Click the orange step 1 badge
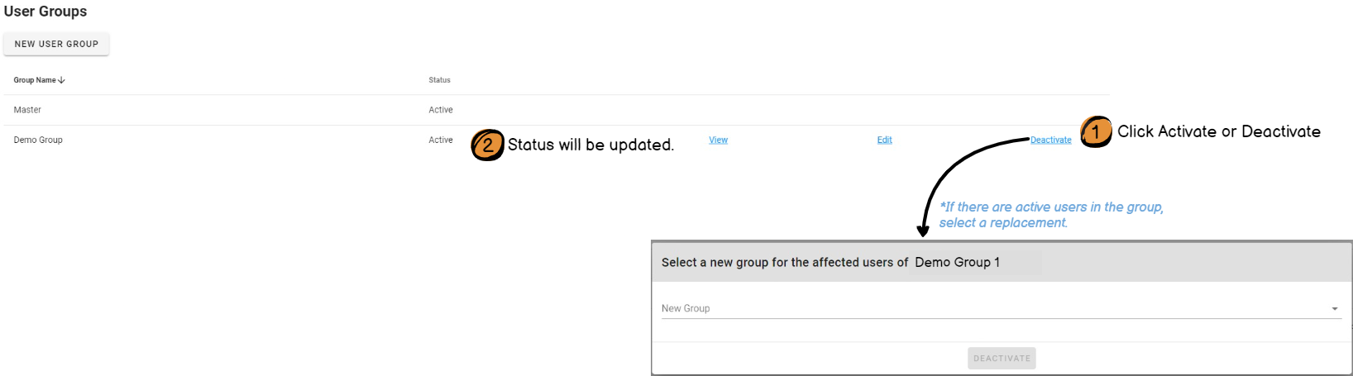1353x376 pixels. click(x=1096, y=131)
